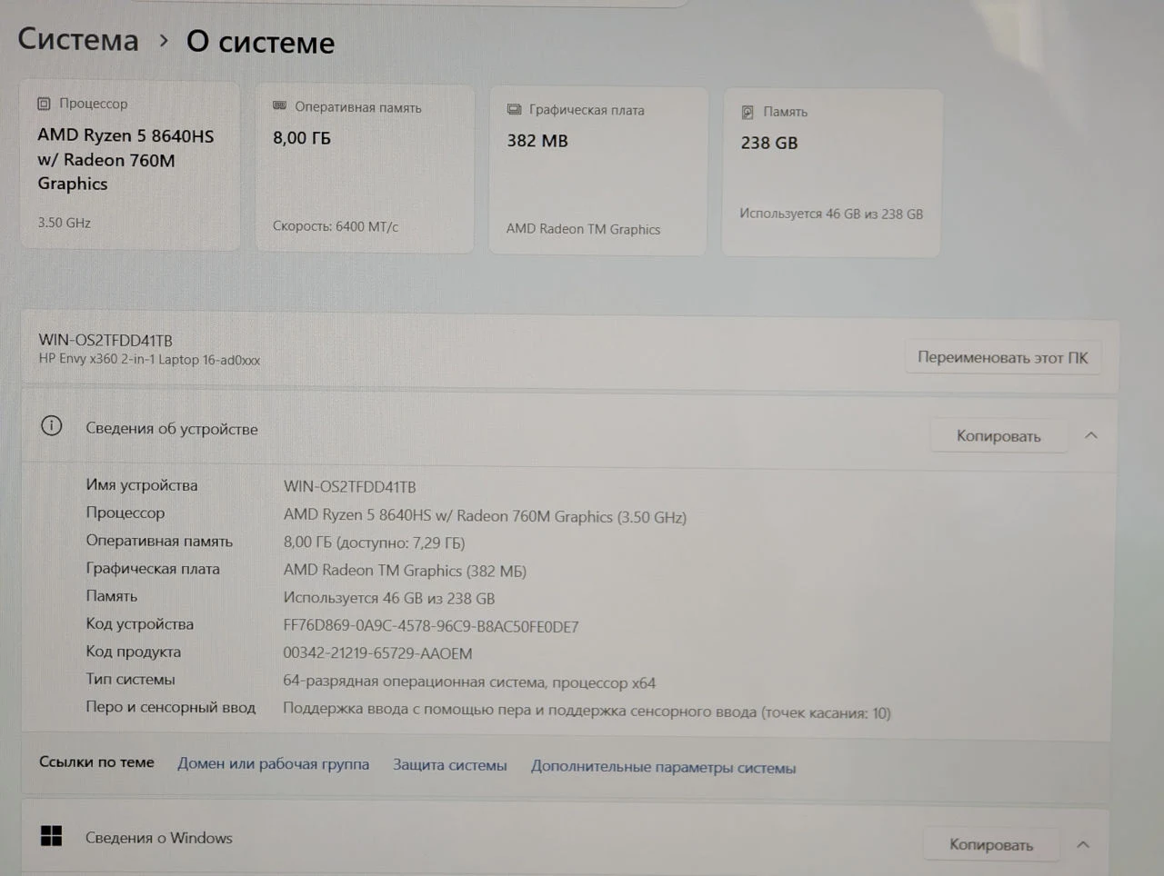1164x876 pixels.
Task: Click the info icon beside Сведения об устройстве
Action: click(x=52, y=425)
